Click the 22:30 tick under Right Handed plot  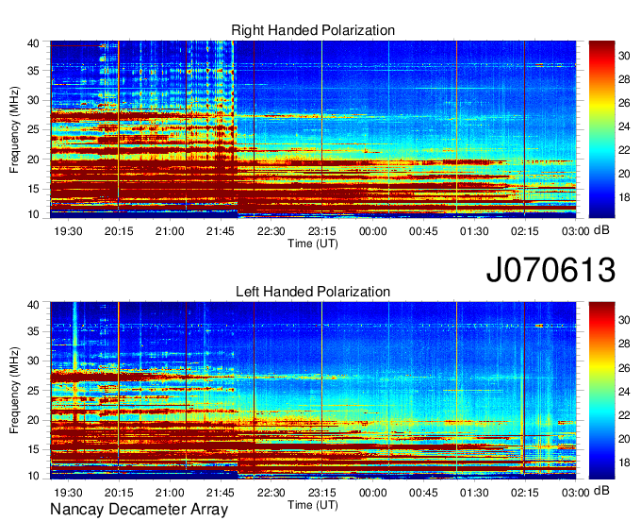tap(271, 231)
